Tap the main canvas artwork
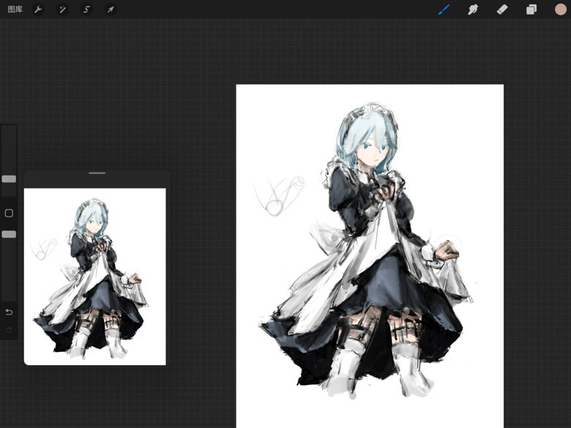Screen dimensions: 571x428 tap(370, 256)
